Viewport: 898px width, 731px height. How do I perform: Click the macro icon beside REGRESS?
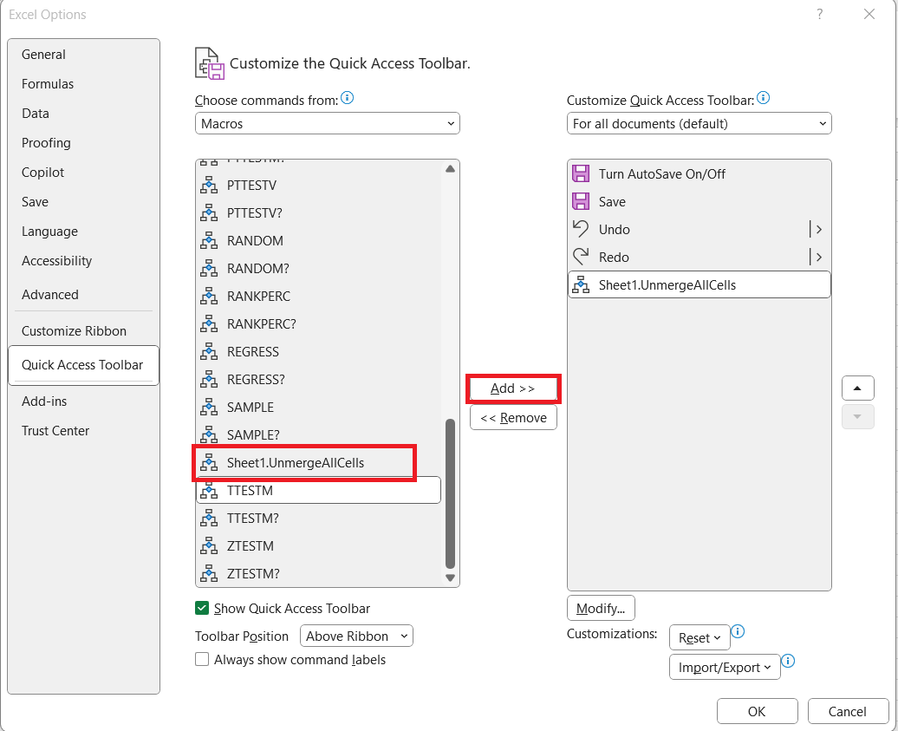[209, 352]
